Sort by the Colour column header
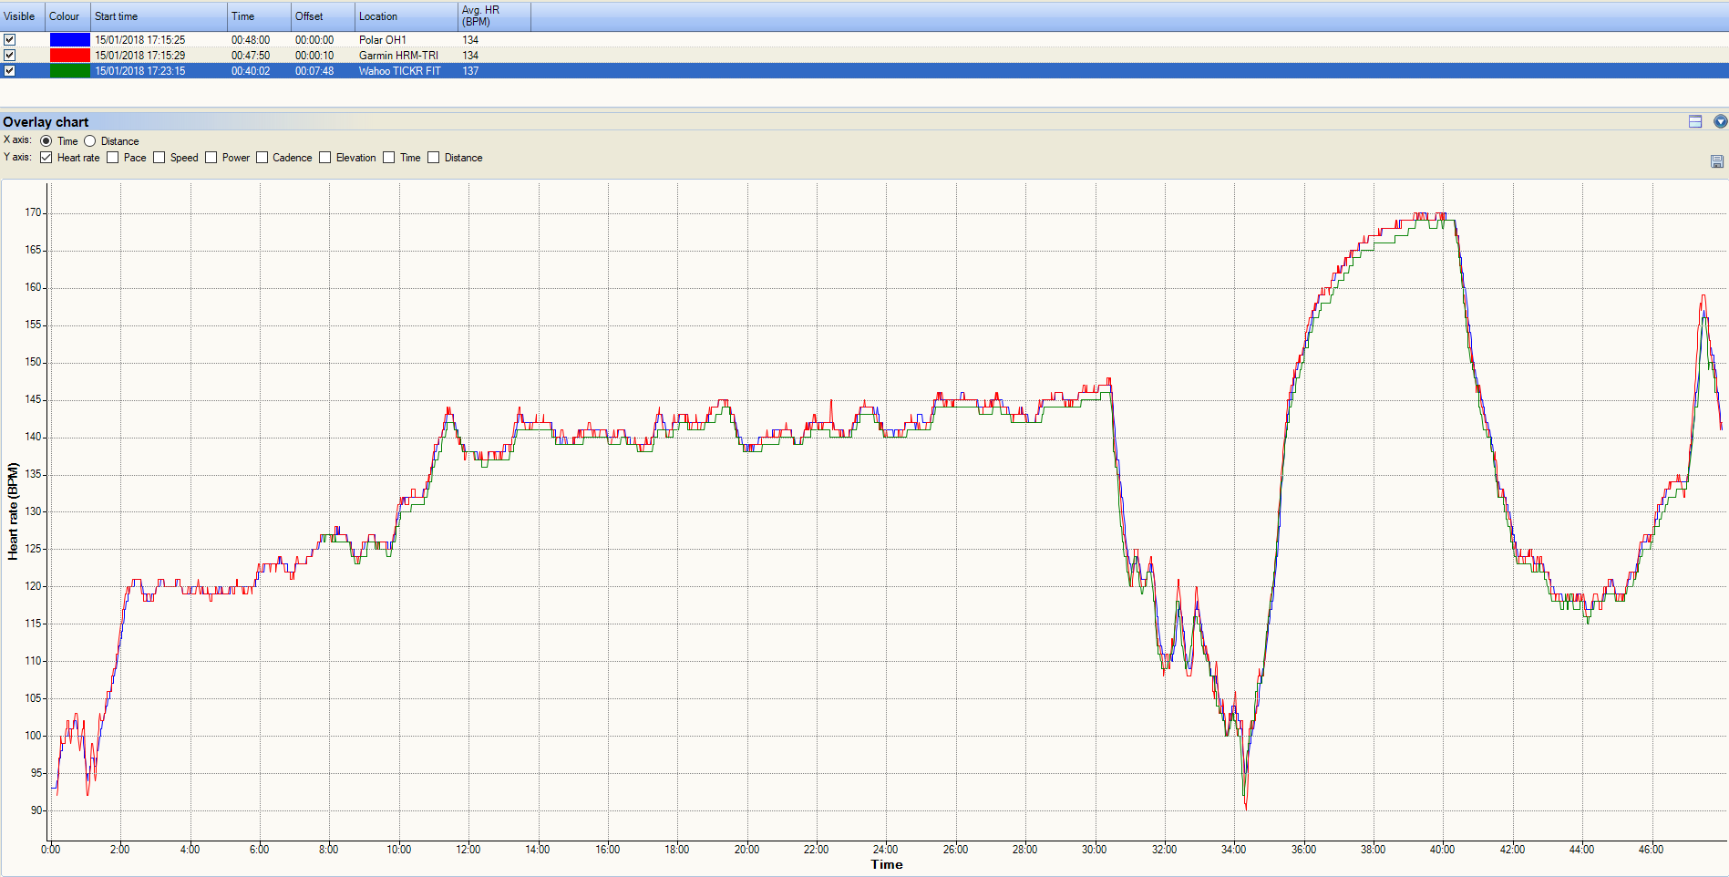Screen dimensions: 1729x877 [x=68, y=16]
